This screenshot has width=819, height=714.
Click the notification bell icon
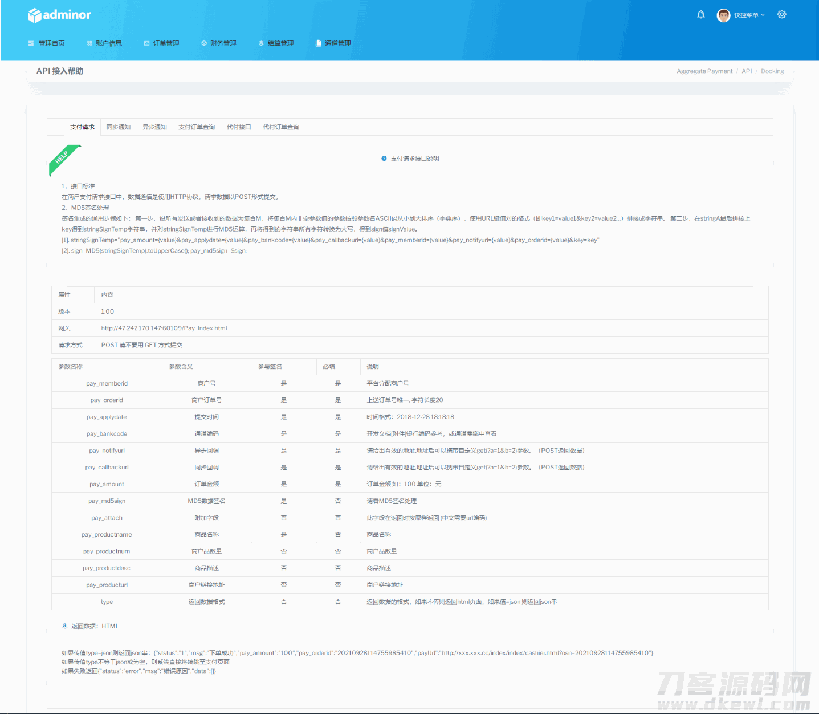click(700, 15)
